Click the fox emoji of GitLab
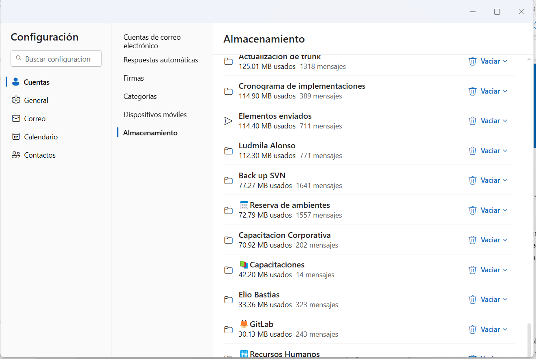This screenshot has height=359, width=536. [x=244, y=324]
